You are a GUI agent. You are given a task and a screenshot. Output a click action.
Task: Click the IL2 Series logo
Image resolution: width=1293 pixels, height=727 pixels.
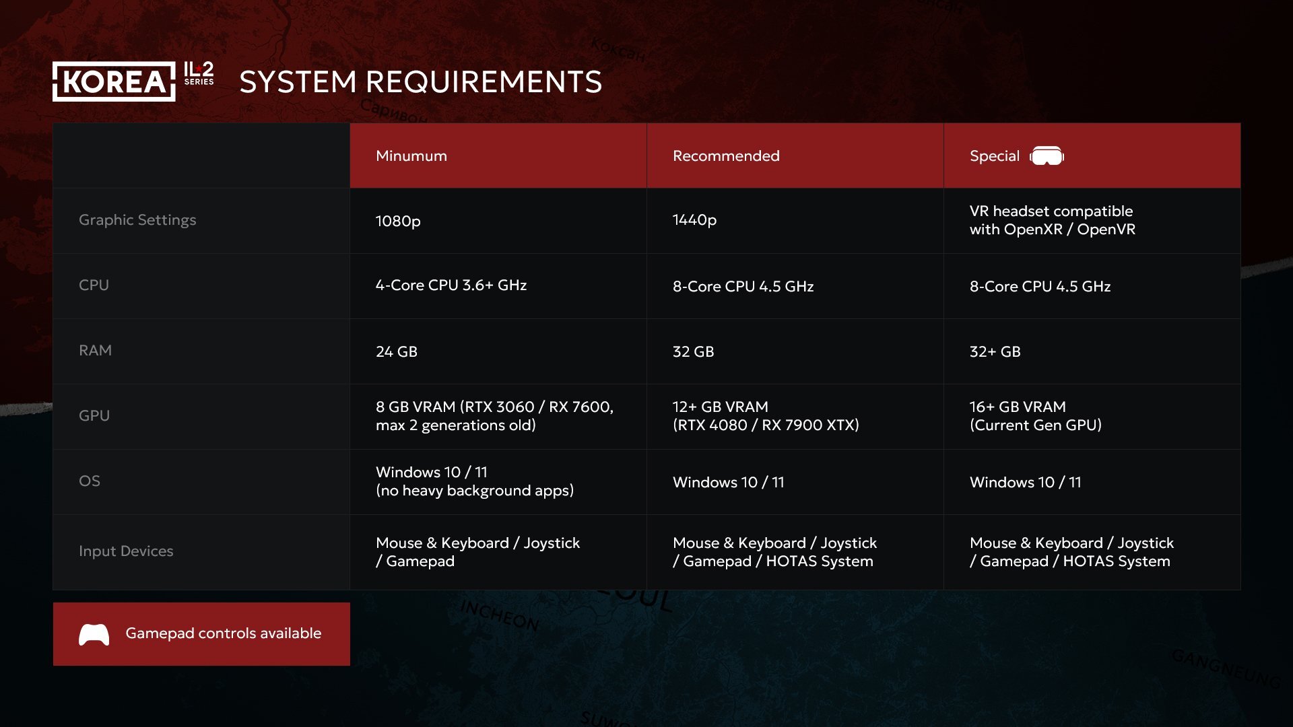pos(199,73)
